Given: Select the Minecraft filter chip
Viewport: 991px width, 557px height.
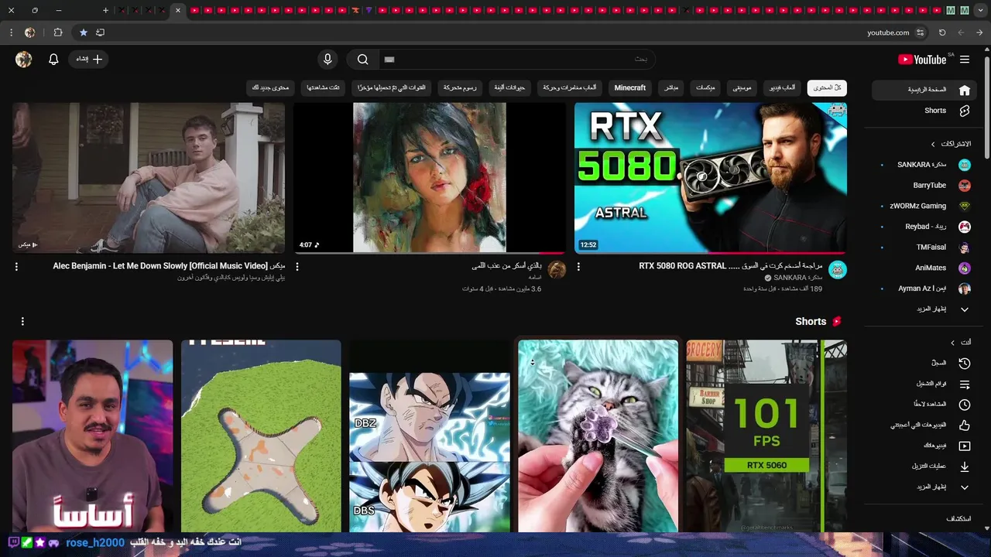Looking at the screenshot, I should [x=630, y=88].
